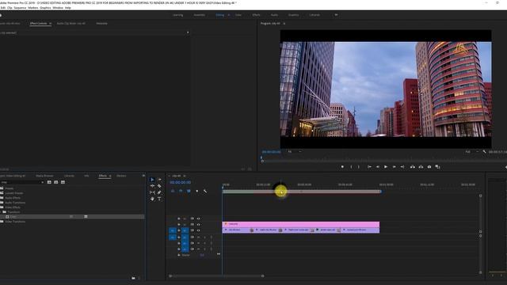Image resolution: width=507 pixels, height=285 pixels.
Task: Select the Hand tool
Action: pos(152,199)
